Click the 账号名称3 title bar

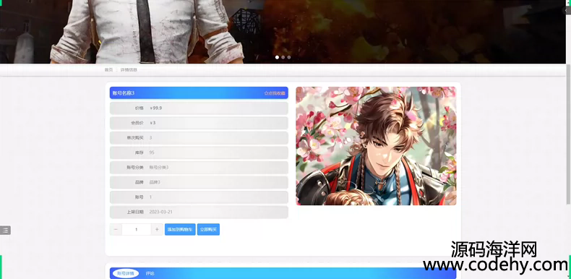199,93
